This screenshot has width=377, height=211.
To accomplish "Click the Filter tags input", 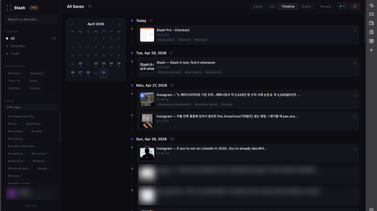I will click(31, 107).
